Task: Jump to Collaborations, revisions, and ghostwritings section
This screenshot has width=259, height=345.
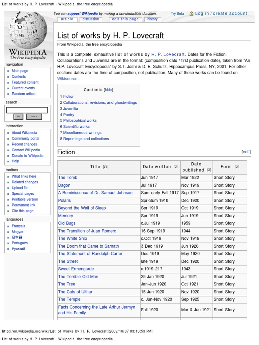Action: click(98, 102)
